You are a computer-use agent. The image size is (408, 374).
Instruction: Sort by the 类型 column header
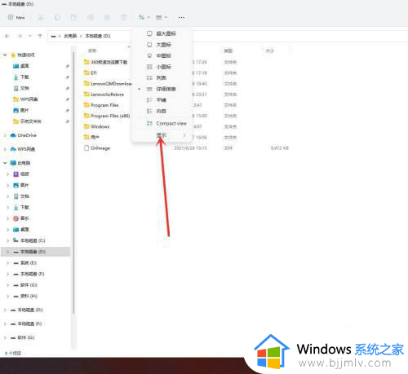pos(228,51)
